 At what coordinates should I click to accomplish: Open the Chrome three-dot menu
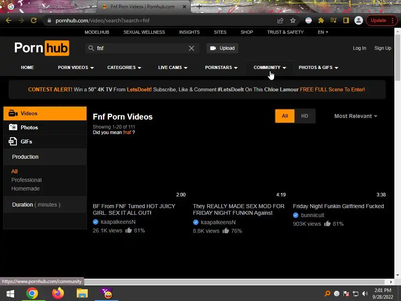392,20
